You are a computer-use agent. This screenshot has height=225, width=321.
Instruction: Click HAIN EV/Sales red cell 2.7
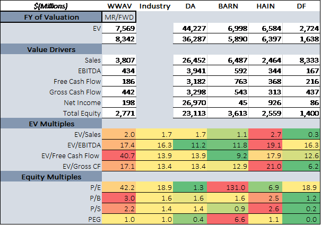click(x=265, y=134)
